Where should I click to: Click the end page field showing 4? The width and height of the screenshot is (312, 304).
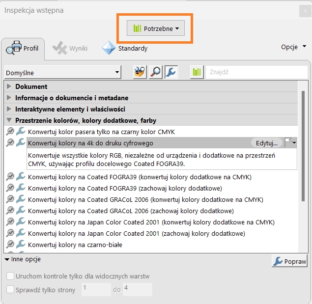pos(138,289)
